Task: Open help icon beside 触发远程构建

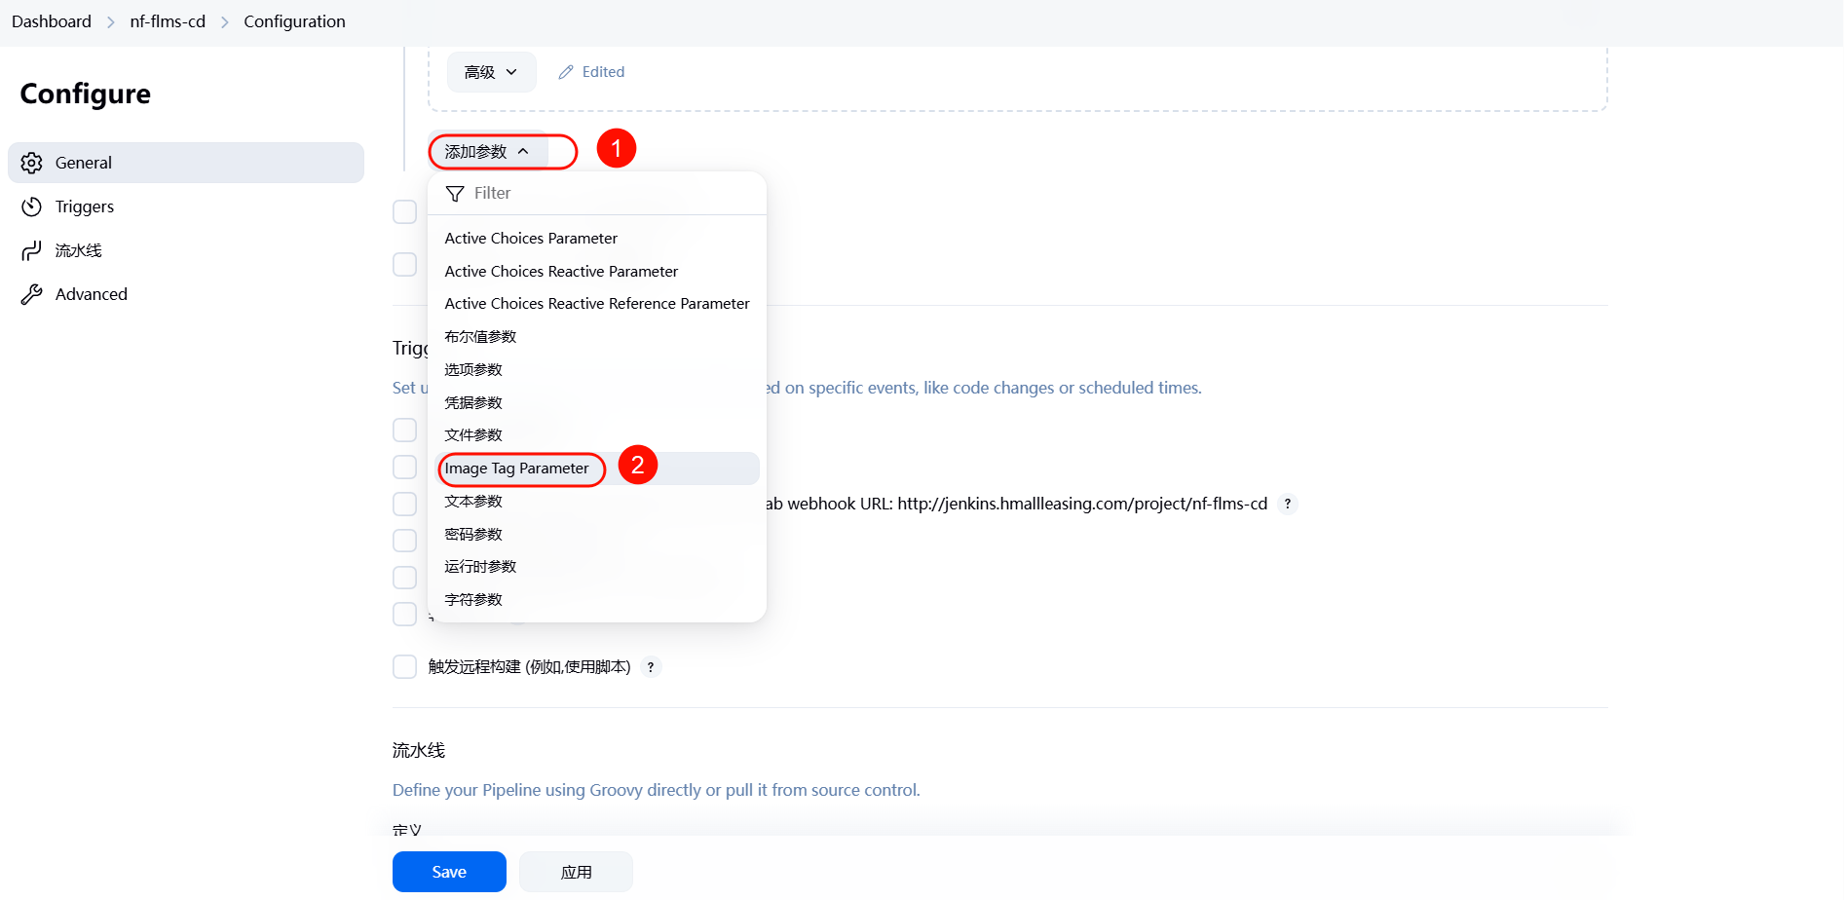Action: coord(651,667)
